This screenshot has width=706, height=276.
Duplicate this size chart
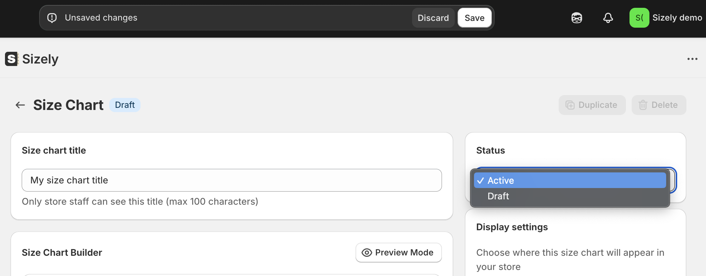coord(592,105)
